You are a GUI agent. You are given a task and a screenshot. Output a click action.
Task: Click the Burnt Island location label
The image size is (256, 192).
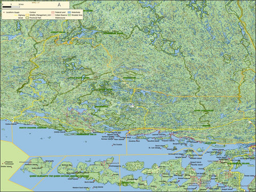(89, 182)
